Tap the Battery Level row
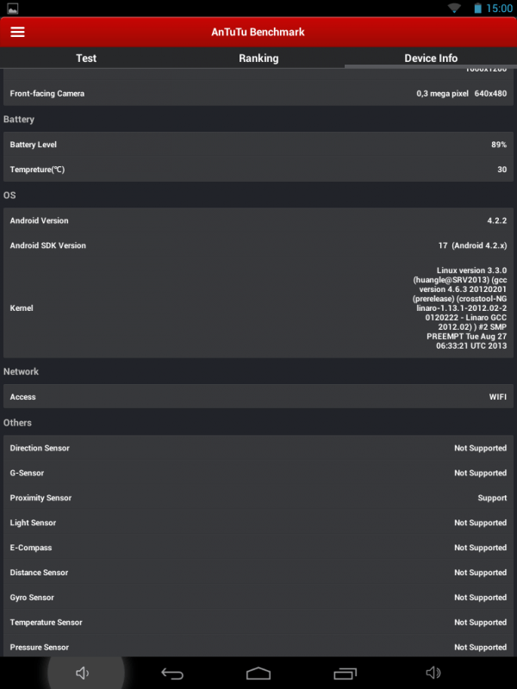This screenshot has height=689, width=517. 258,145
